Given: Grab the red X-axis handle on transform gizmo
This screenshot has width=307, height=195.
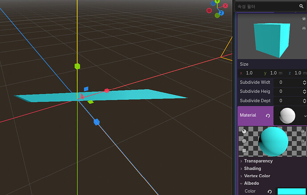Looking at the screenshot, I should coord(107,91).
